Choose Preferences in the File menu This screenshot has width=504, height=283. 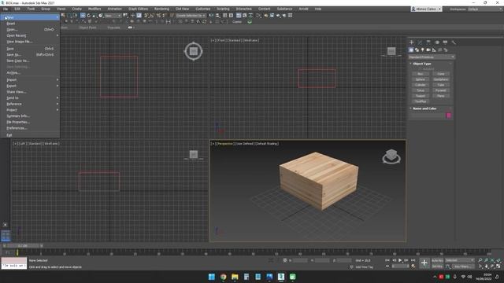tap(30, 128)
